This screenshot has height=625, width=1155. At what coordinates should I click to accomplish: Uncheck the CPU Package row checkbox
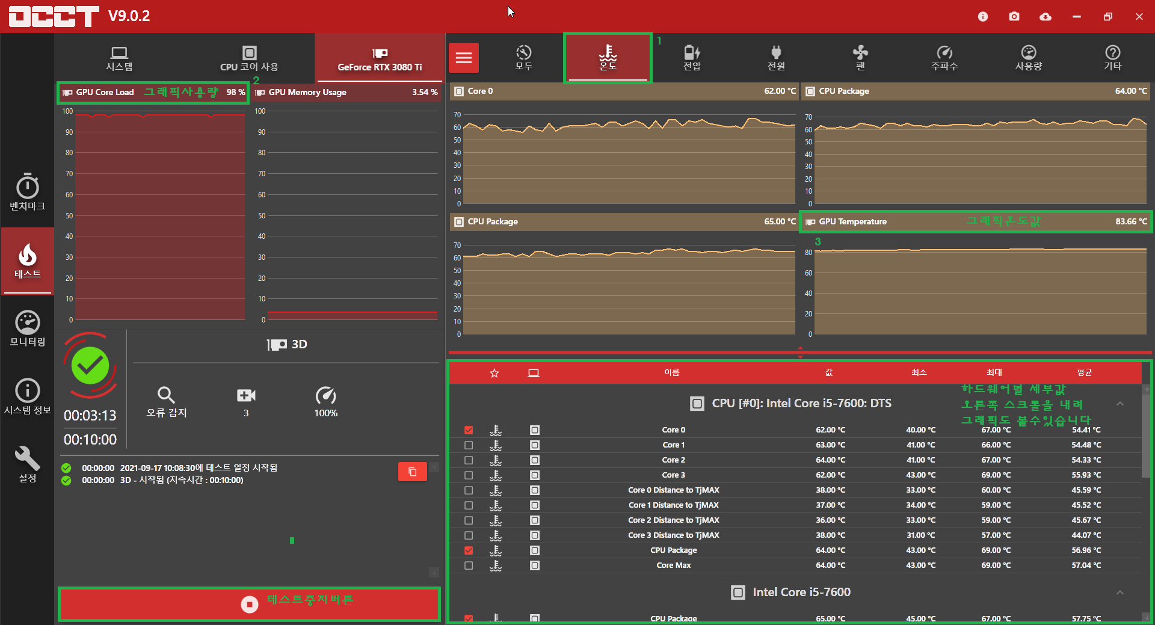pyautogui.click(x=469, y=550)
